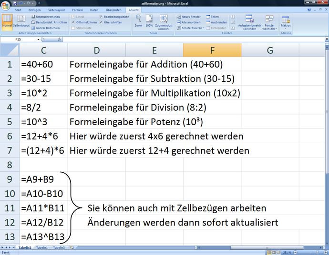
Task: Click the zoom slider handle in status bar
Action: 317,253
